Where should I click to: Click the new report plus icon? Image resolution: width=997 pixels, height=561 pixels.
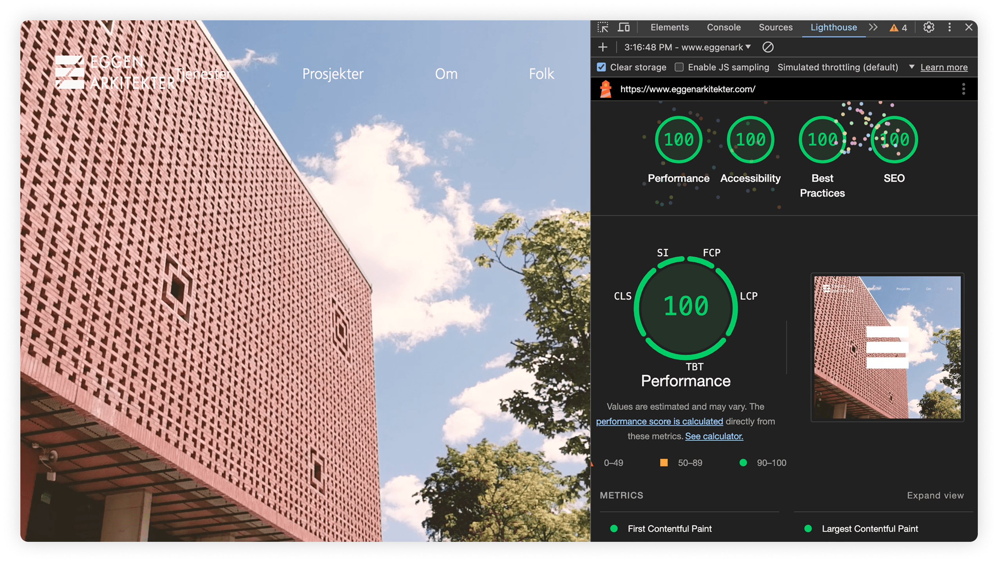pos(603,47)
